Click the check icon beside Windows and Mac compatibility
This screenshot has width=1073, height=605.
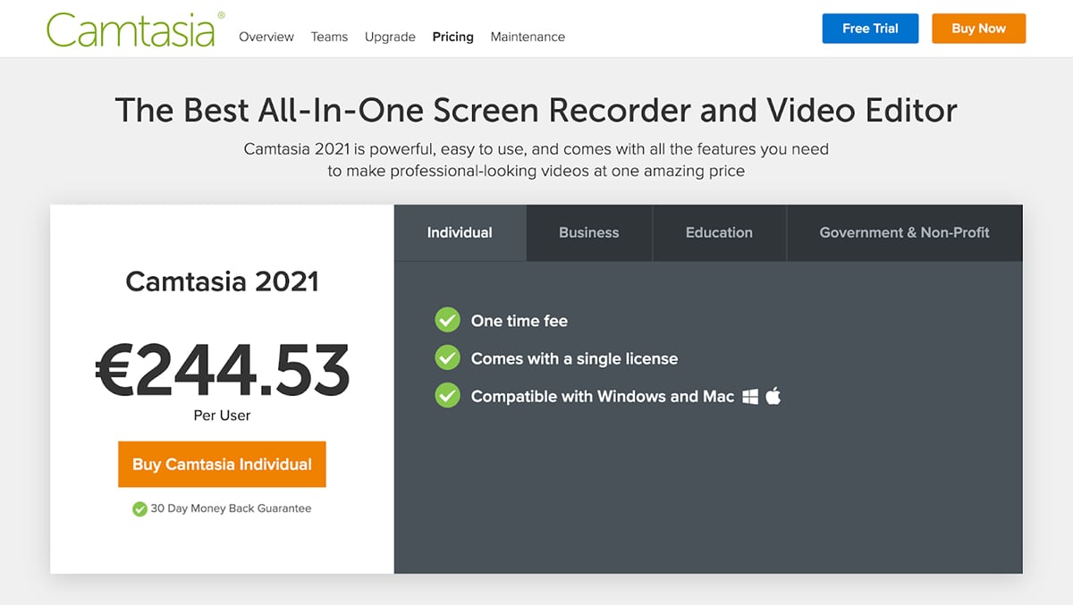point(447,396)
